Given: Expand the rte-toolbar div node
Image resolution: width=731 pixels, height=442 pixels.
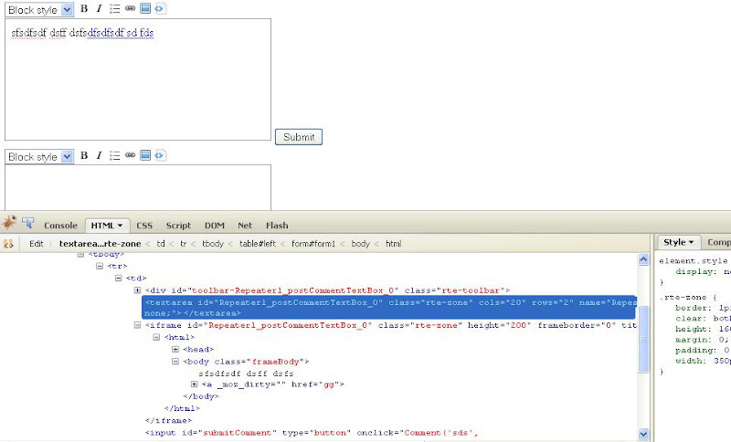Looking at the screenshot, I should tap(138, 290).
